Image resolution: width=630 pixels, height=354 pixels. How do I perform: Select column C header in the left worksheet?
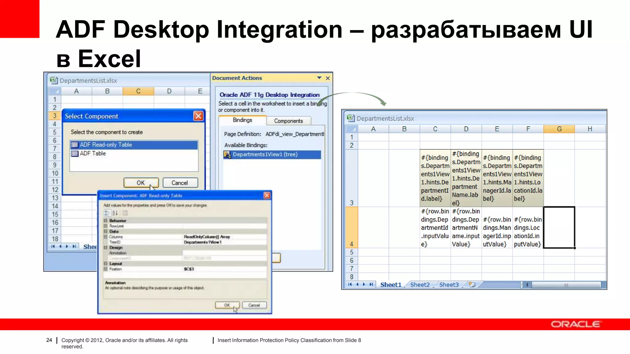coord(138,91)
